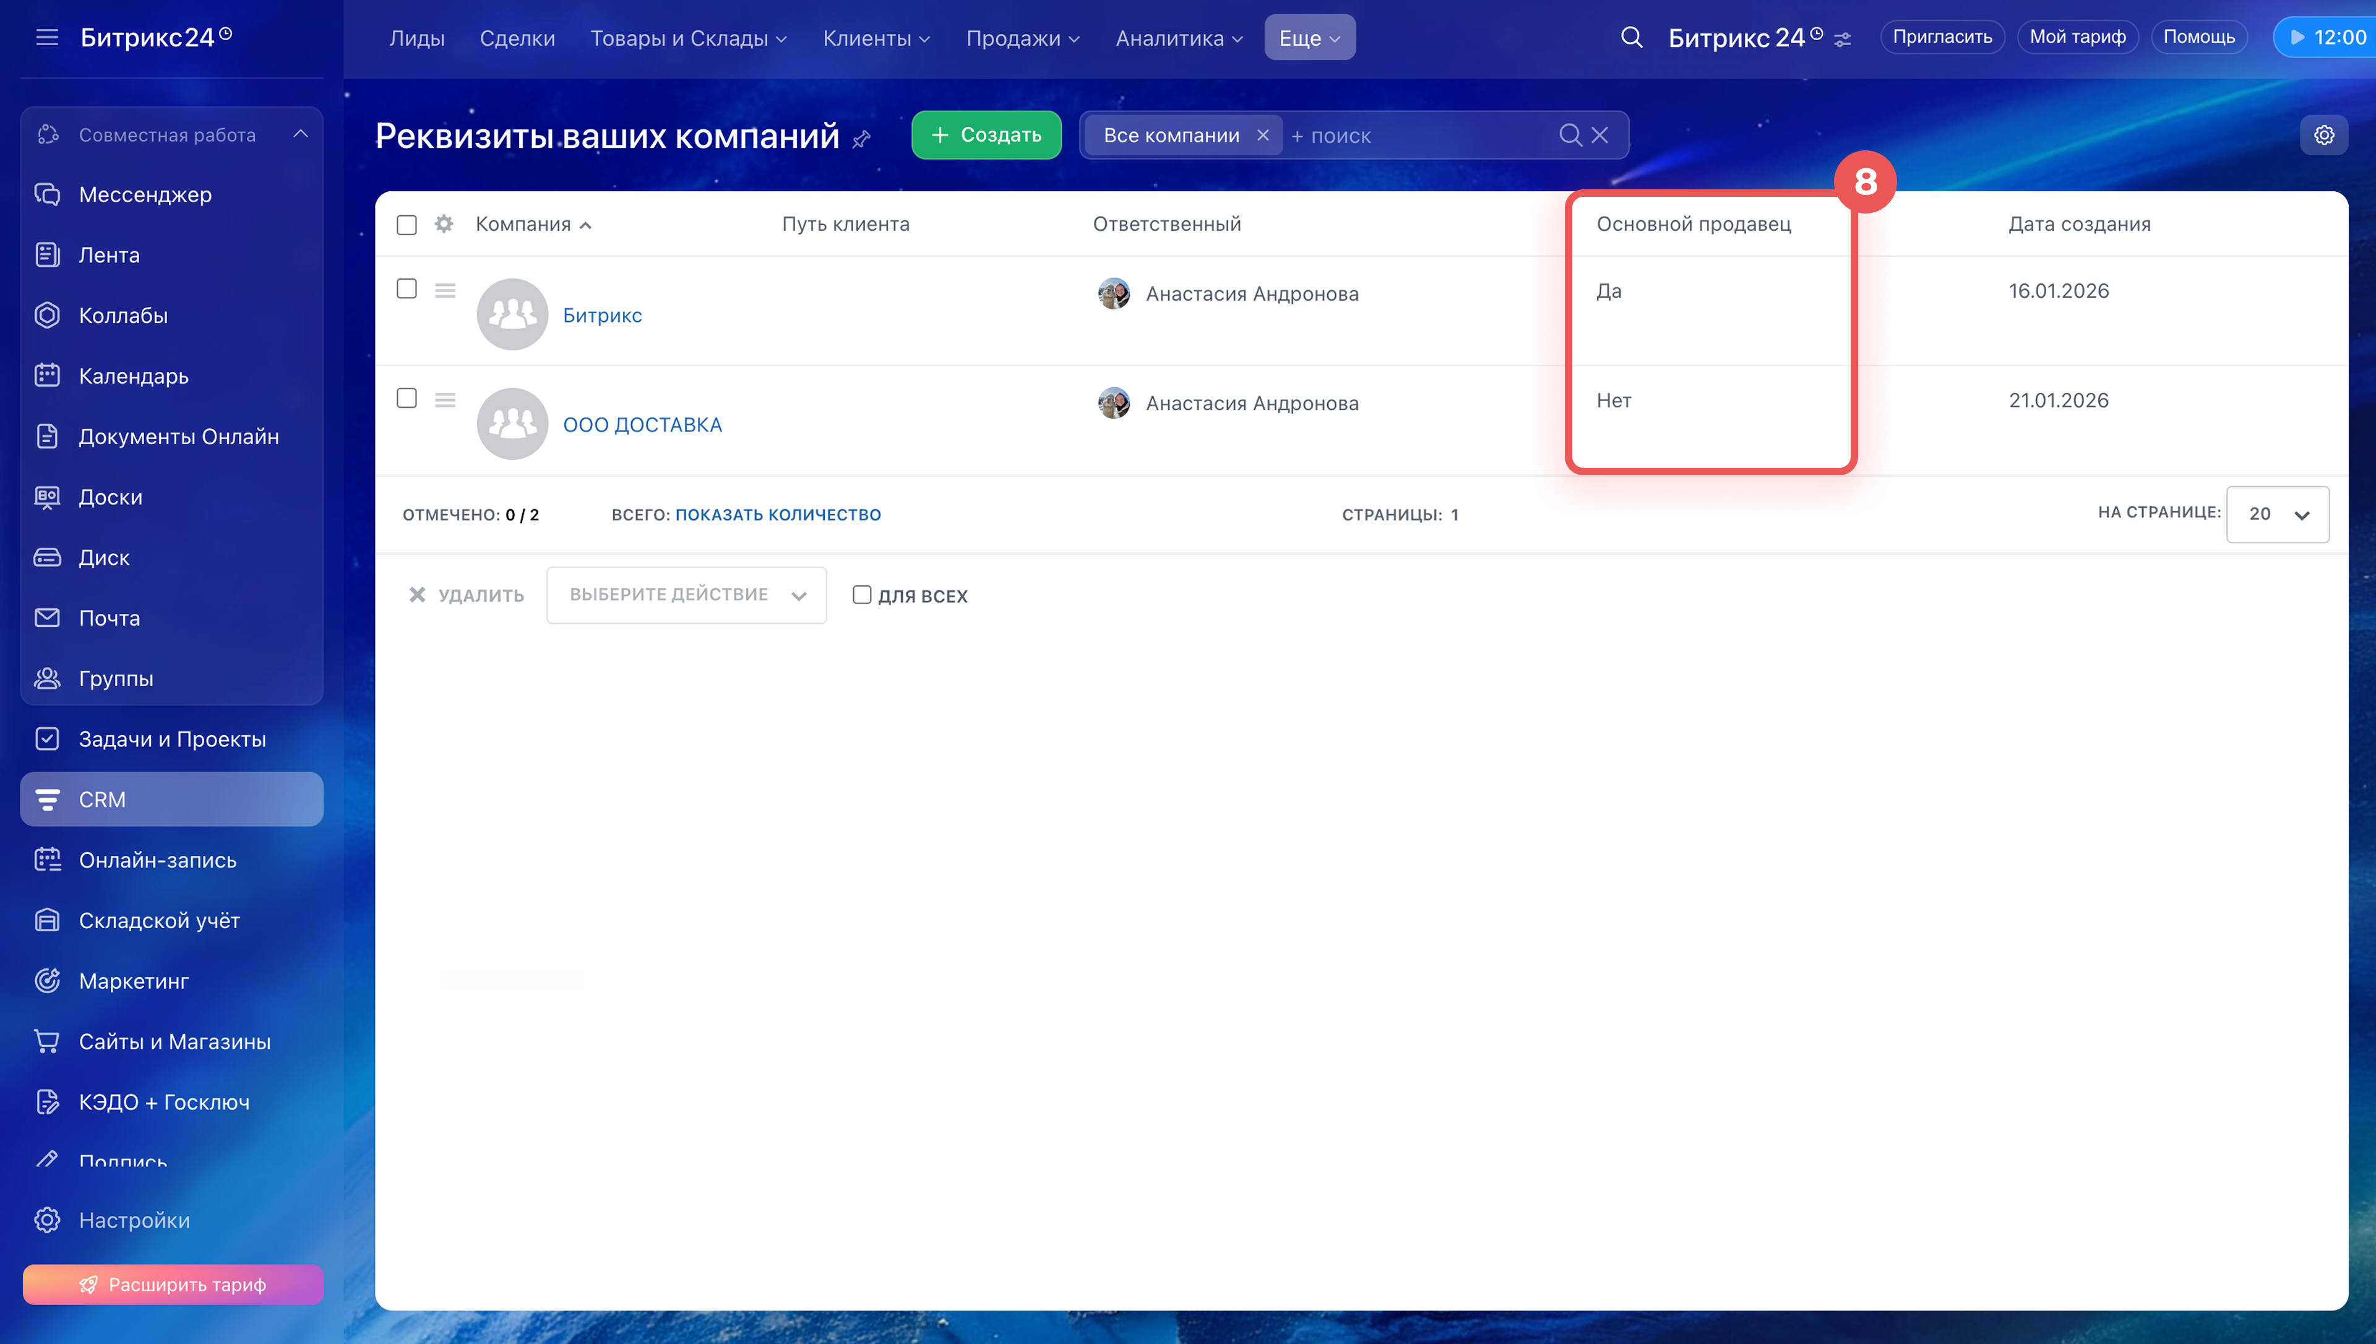Check the select-all checkbox in header
The height and width of the screenshot is (1344, 2376).
[x=406, y=225]
